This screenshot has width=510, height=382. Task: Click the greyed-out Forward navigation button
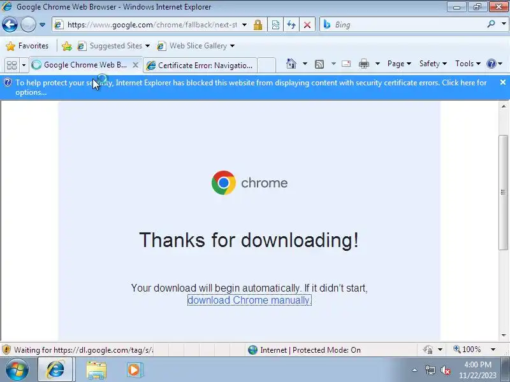tap(28, 25)
